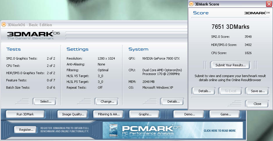Viewport: 273px width, 141px height.
Task: Launch the Demo button
Action: coord(189,114)
